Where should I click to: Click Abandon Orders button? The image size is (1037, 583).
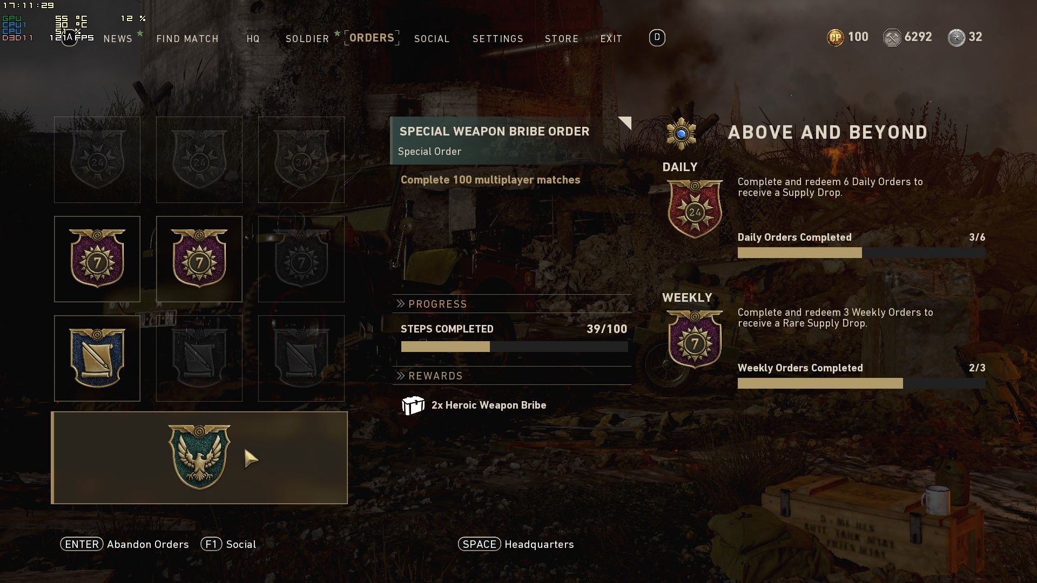[125, 544]
